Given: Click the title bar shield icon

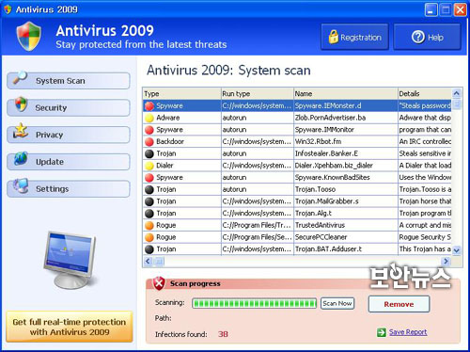Looking at the screenshot, I should pyautogui.click(x=8, y=9).
